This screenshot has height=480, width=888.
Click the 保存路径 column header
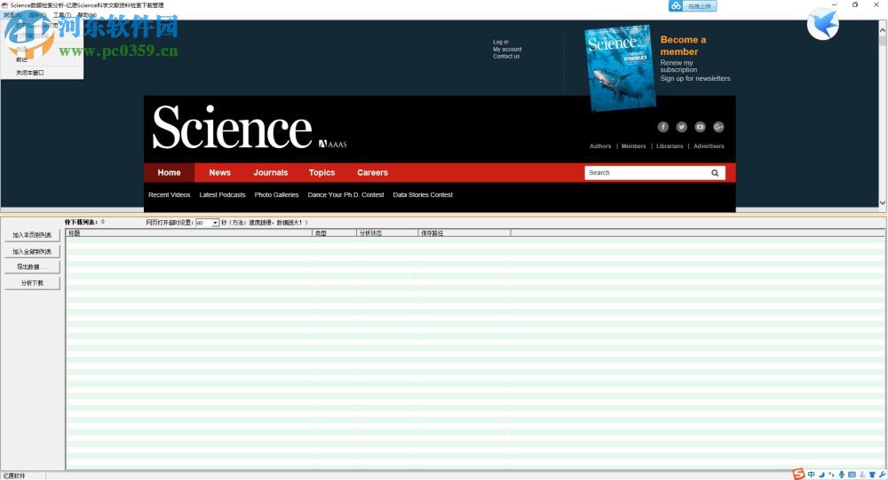(x=464, y=233)
